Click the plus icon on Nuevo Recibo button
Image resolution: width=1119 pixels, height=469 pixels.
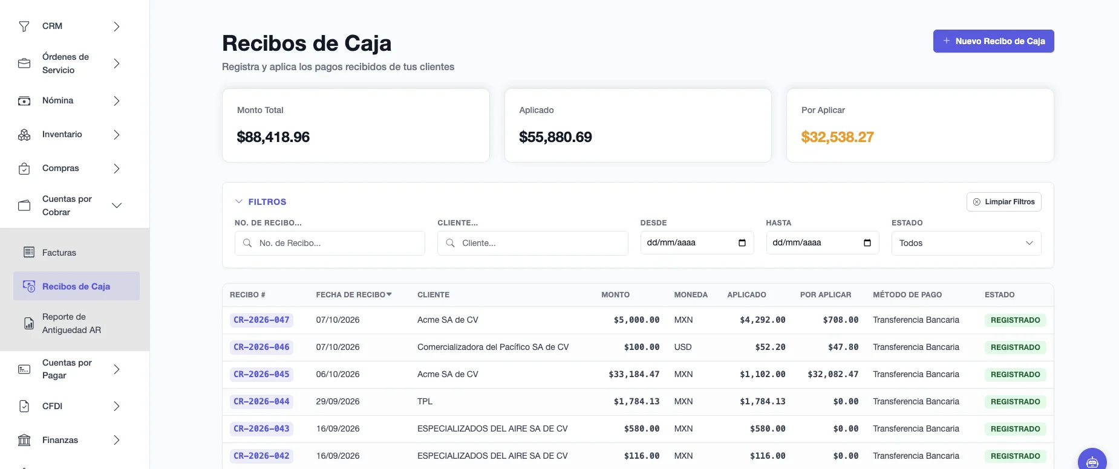click(x=947, y=41)
